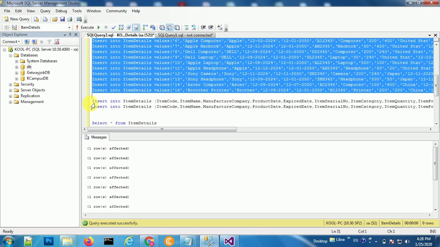This screenshot has width=440, height=247.
Task: Select Results to File
Action: click(177, 27)
